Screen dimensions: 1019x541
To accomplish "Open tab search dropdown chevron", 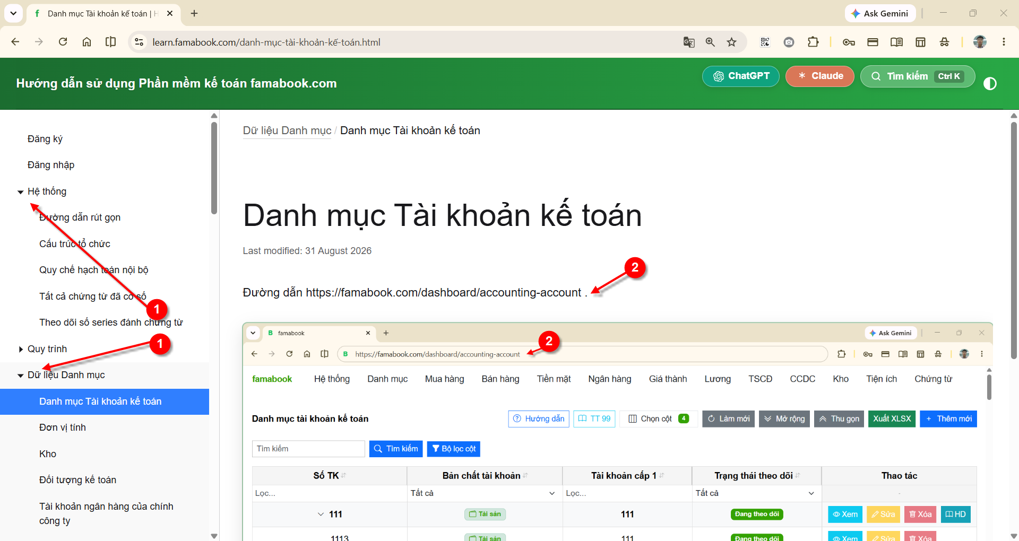I will tap(13, 13).
